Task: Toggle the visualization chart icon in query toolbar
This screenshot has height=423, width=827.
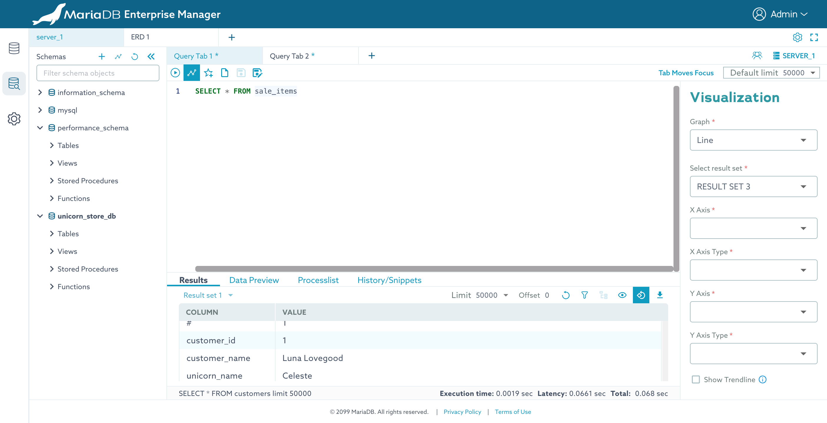Action: pos(192,73)
